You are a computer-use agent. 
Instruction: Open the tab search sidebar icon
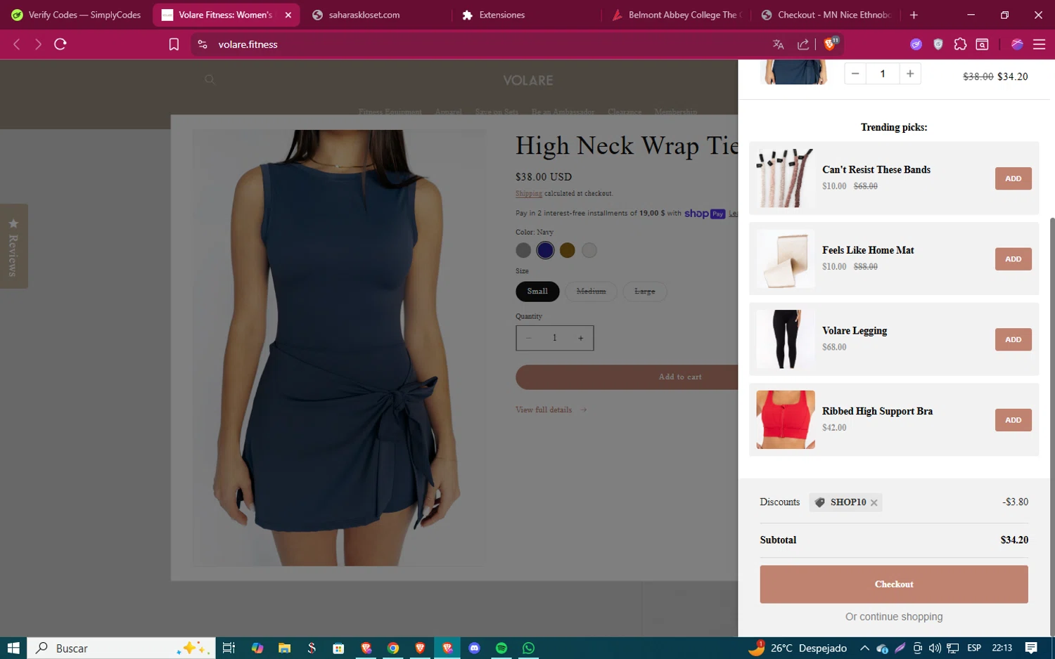point(983,44)
